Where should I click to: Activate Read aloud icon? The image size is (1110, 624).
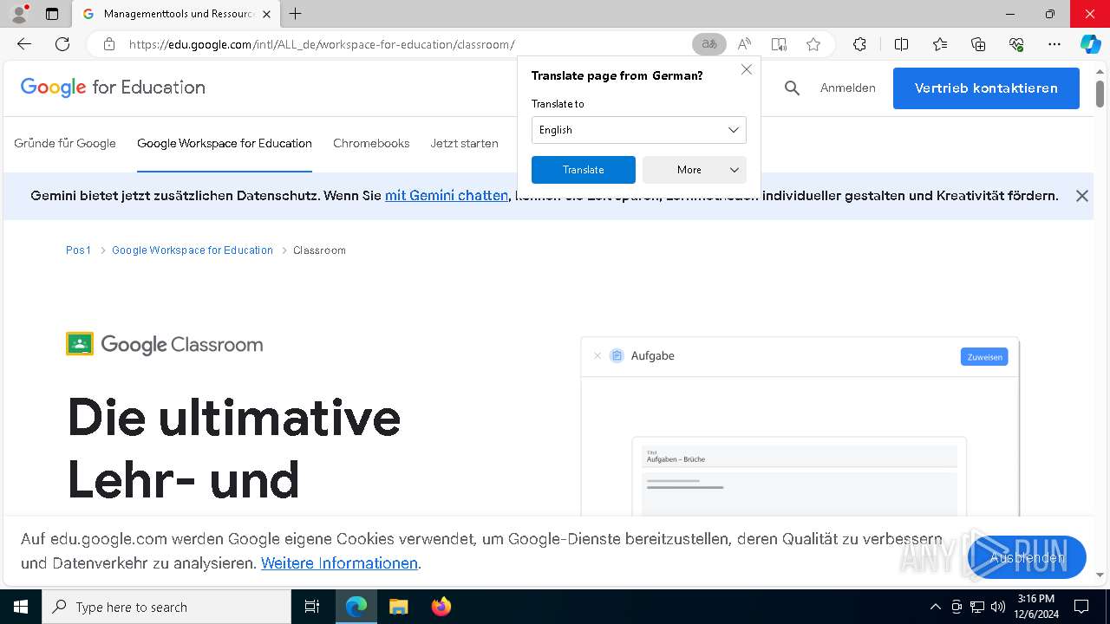coord(744,44)
